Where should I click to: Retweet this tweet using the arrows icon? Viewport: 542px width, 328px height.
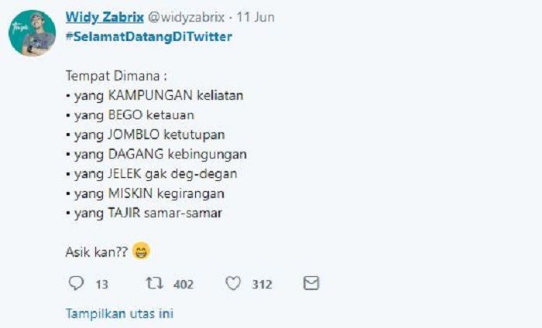154,283
